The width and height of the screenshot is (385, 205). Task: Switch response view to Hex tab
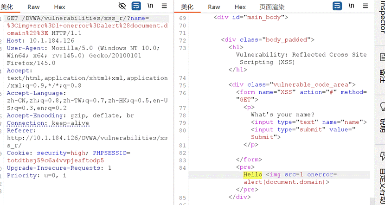click(240, 7)
